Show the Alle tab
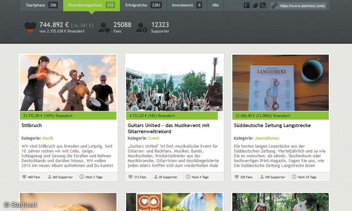 pyautogui.click(x=216, y=5)
